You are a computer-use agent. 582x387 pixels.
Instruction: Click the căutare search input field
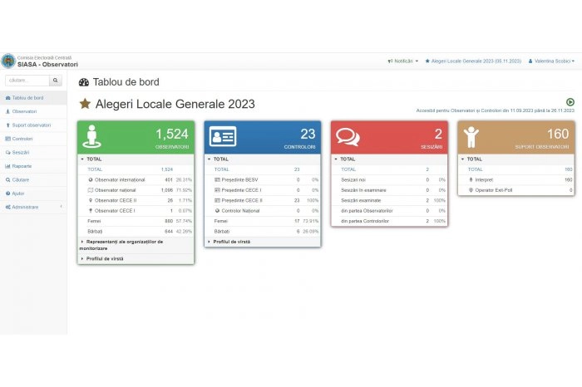[27, 81]
